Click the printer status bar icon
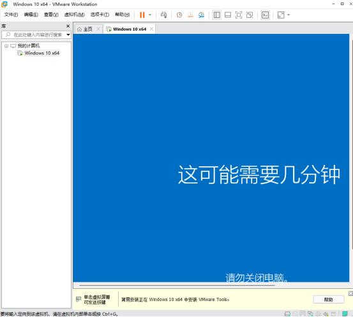The image size is (353, 317). 318,314
